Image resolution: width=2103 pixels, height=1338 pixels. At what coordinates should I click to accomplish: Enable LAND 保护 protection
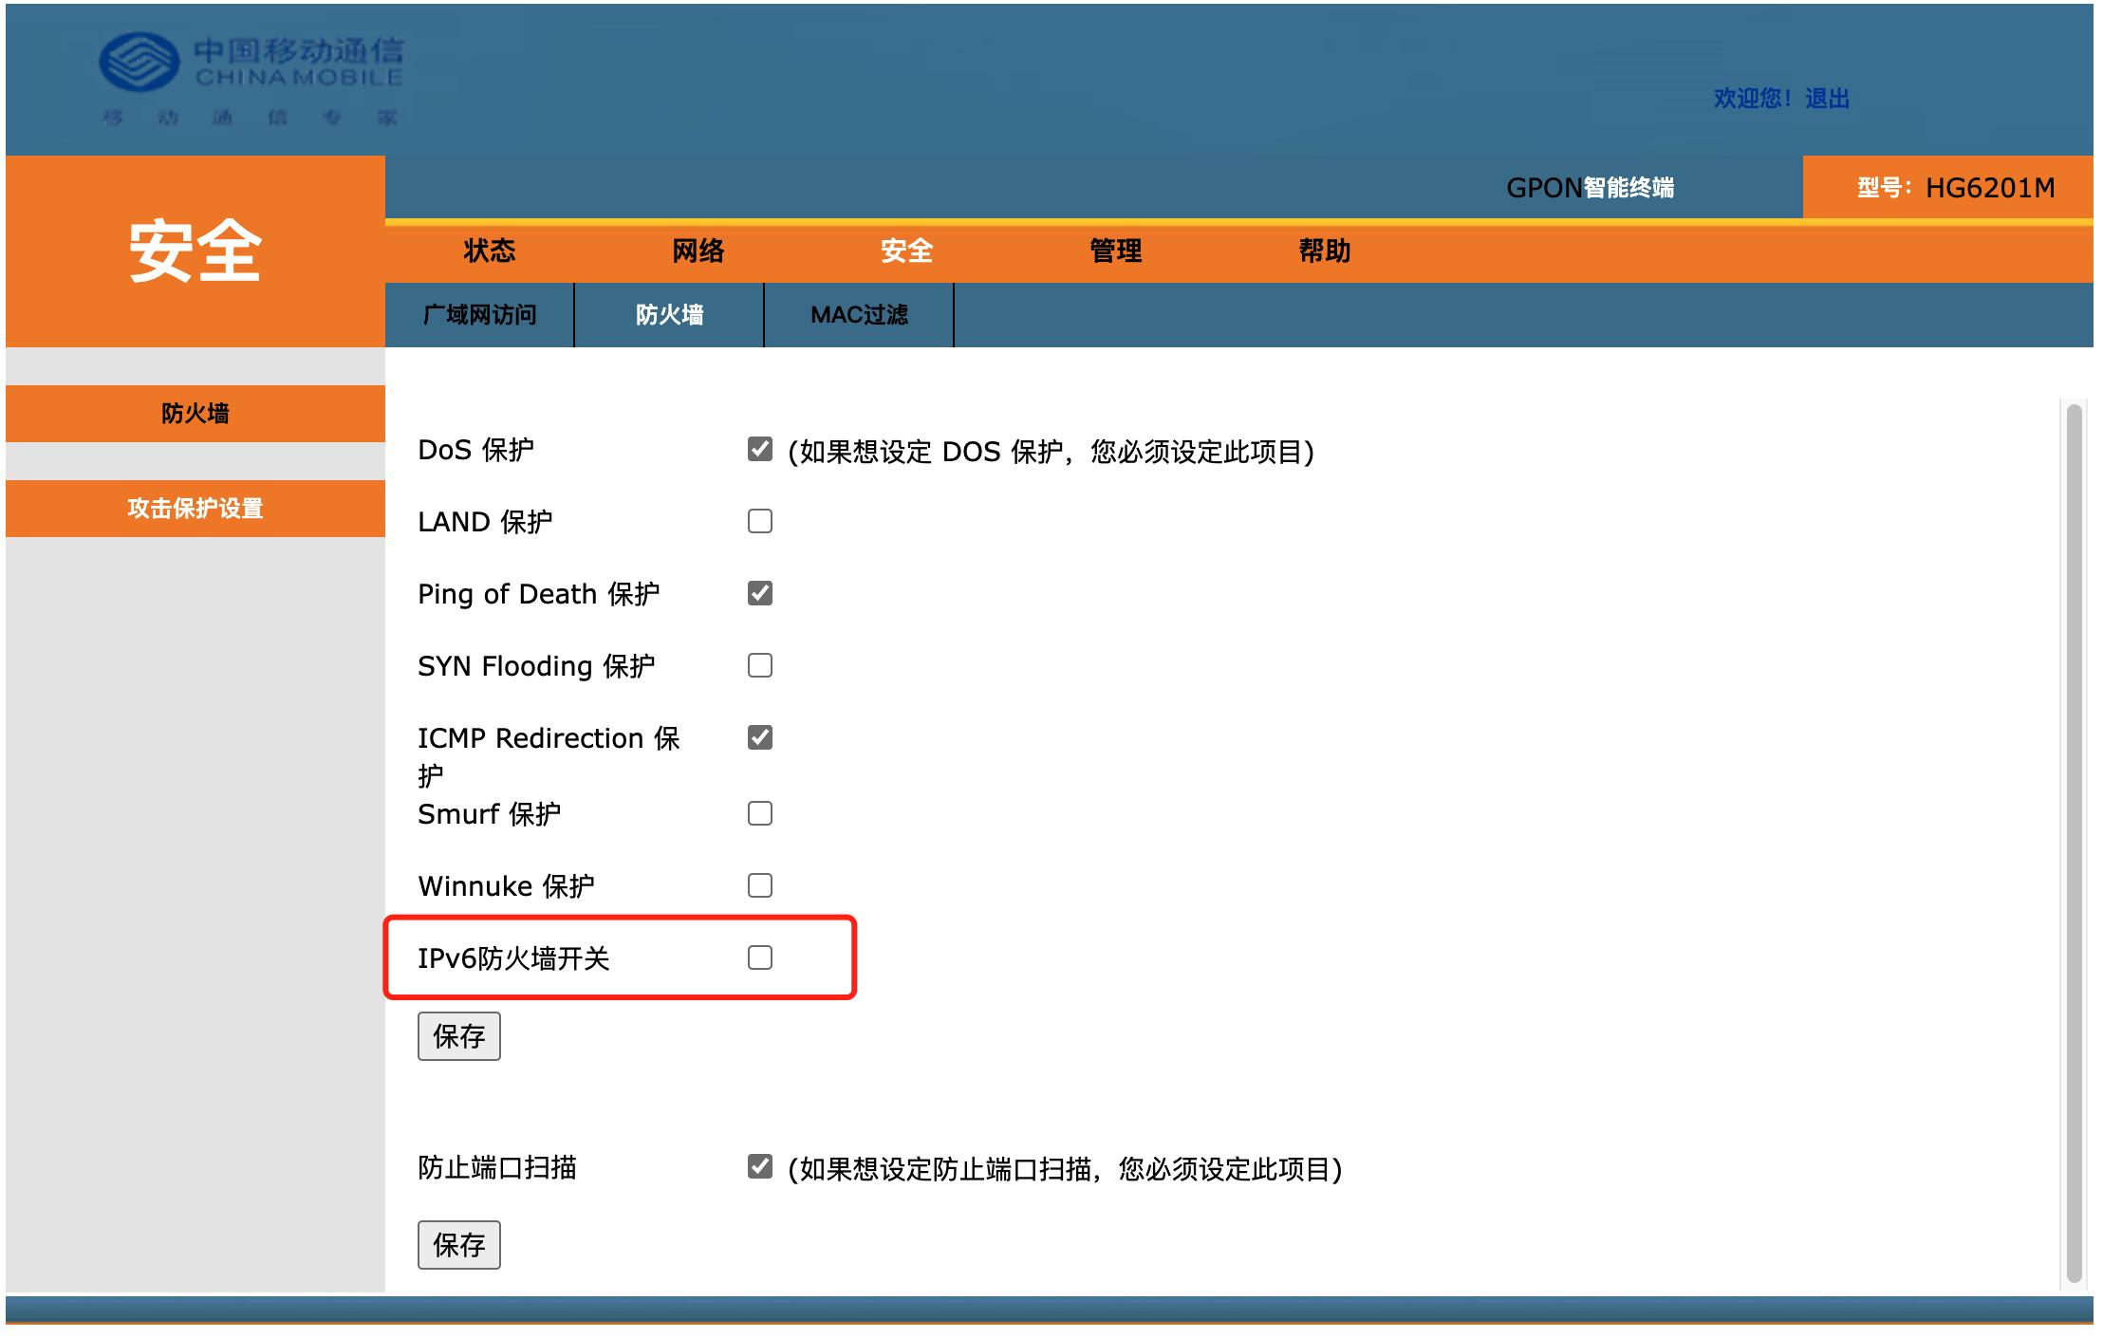click(x=758, y=522)
